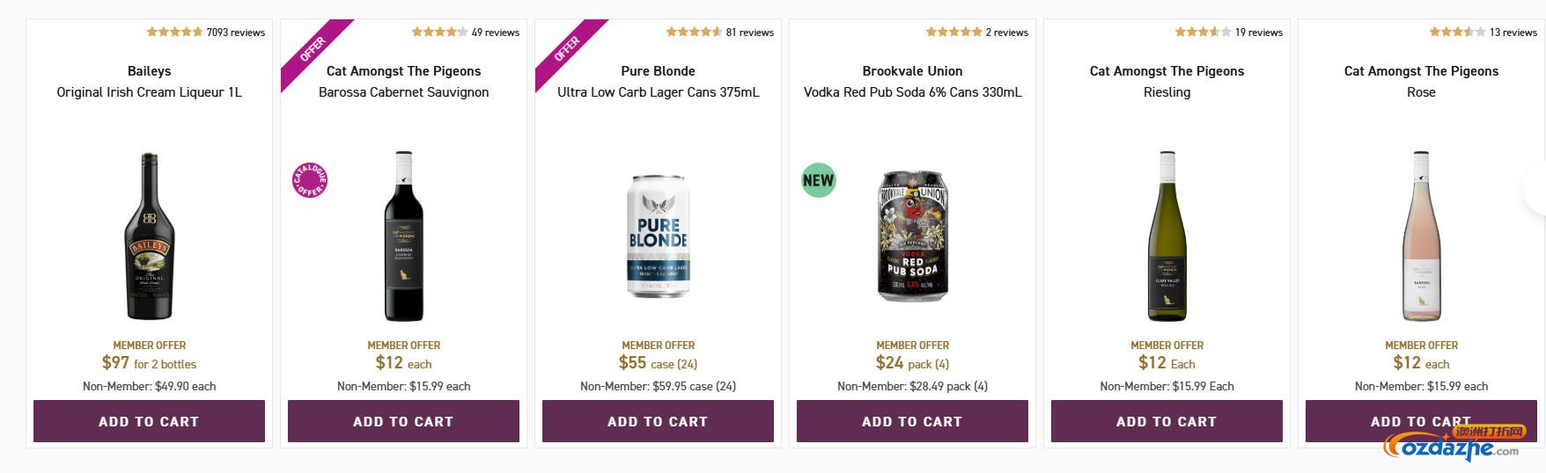Click the OFFER ribbon on Cat Amongst Cabernet
The image size is (1546, 473).
pyautogui.click(x=311, y=49)
